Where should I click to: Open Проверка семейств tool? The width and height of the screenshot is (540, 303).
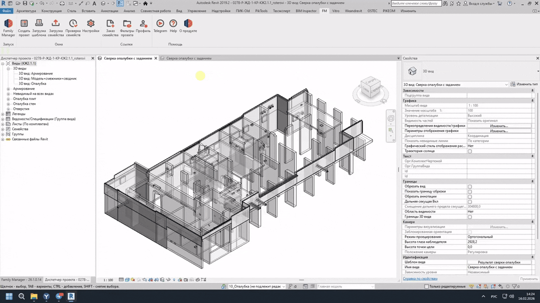(73, 28)
